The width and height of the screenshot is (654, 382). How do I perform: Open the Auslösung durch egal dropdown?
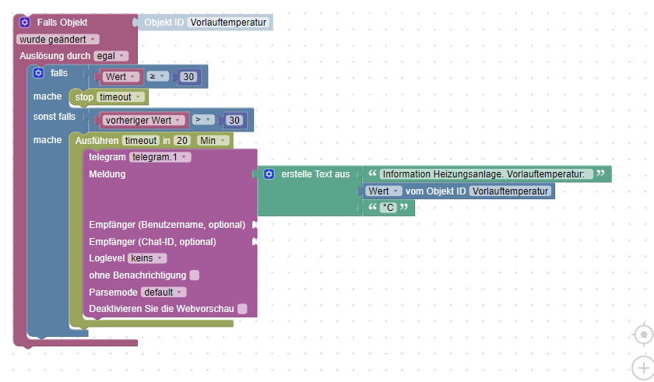(111, 56)
